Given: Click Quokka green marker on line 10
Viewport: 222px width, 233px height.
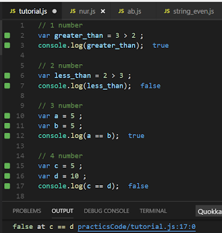Looking at the screenshot, I should coord(7,116).
